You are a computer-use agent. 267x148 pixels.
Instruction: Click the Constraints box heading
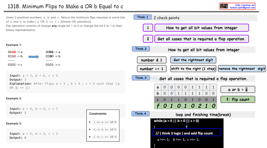tap(98, 114)
